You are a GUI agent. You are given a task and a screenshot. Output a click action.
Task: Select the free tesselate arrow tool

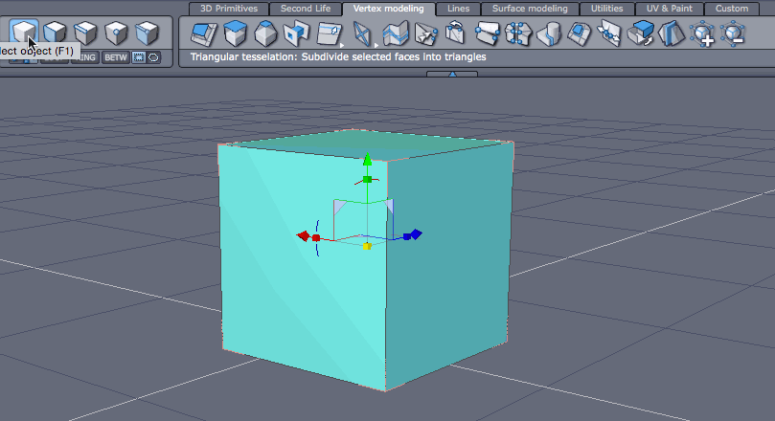[425, 33]
